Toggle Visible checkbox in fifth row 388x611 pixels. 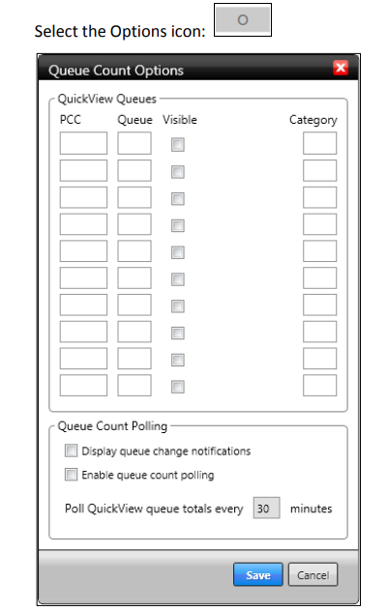click(x=178, y=252)
